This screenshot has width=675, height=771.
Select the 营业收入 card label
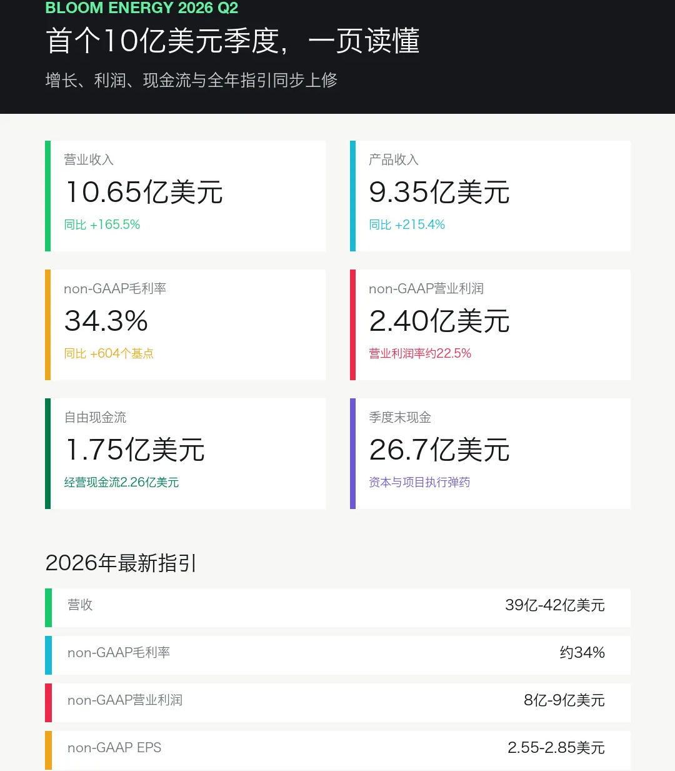pos(89,159)
